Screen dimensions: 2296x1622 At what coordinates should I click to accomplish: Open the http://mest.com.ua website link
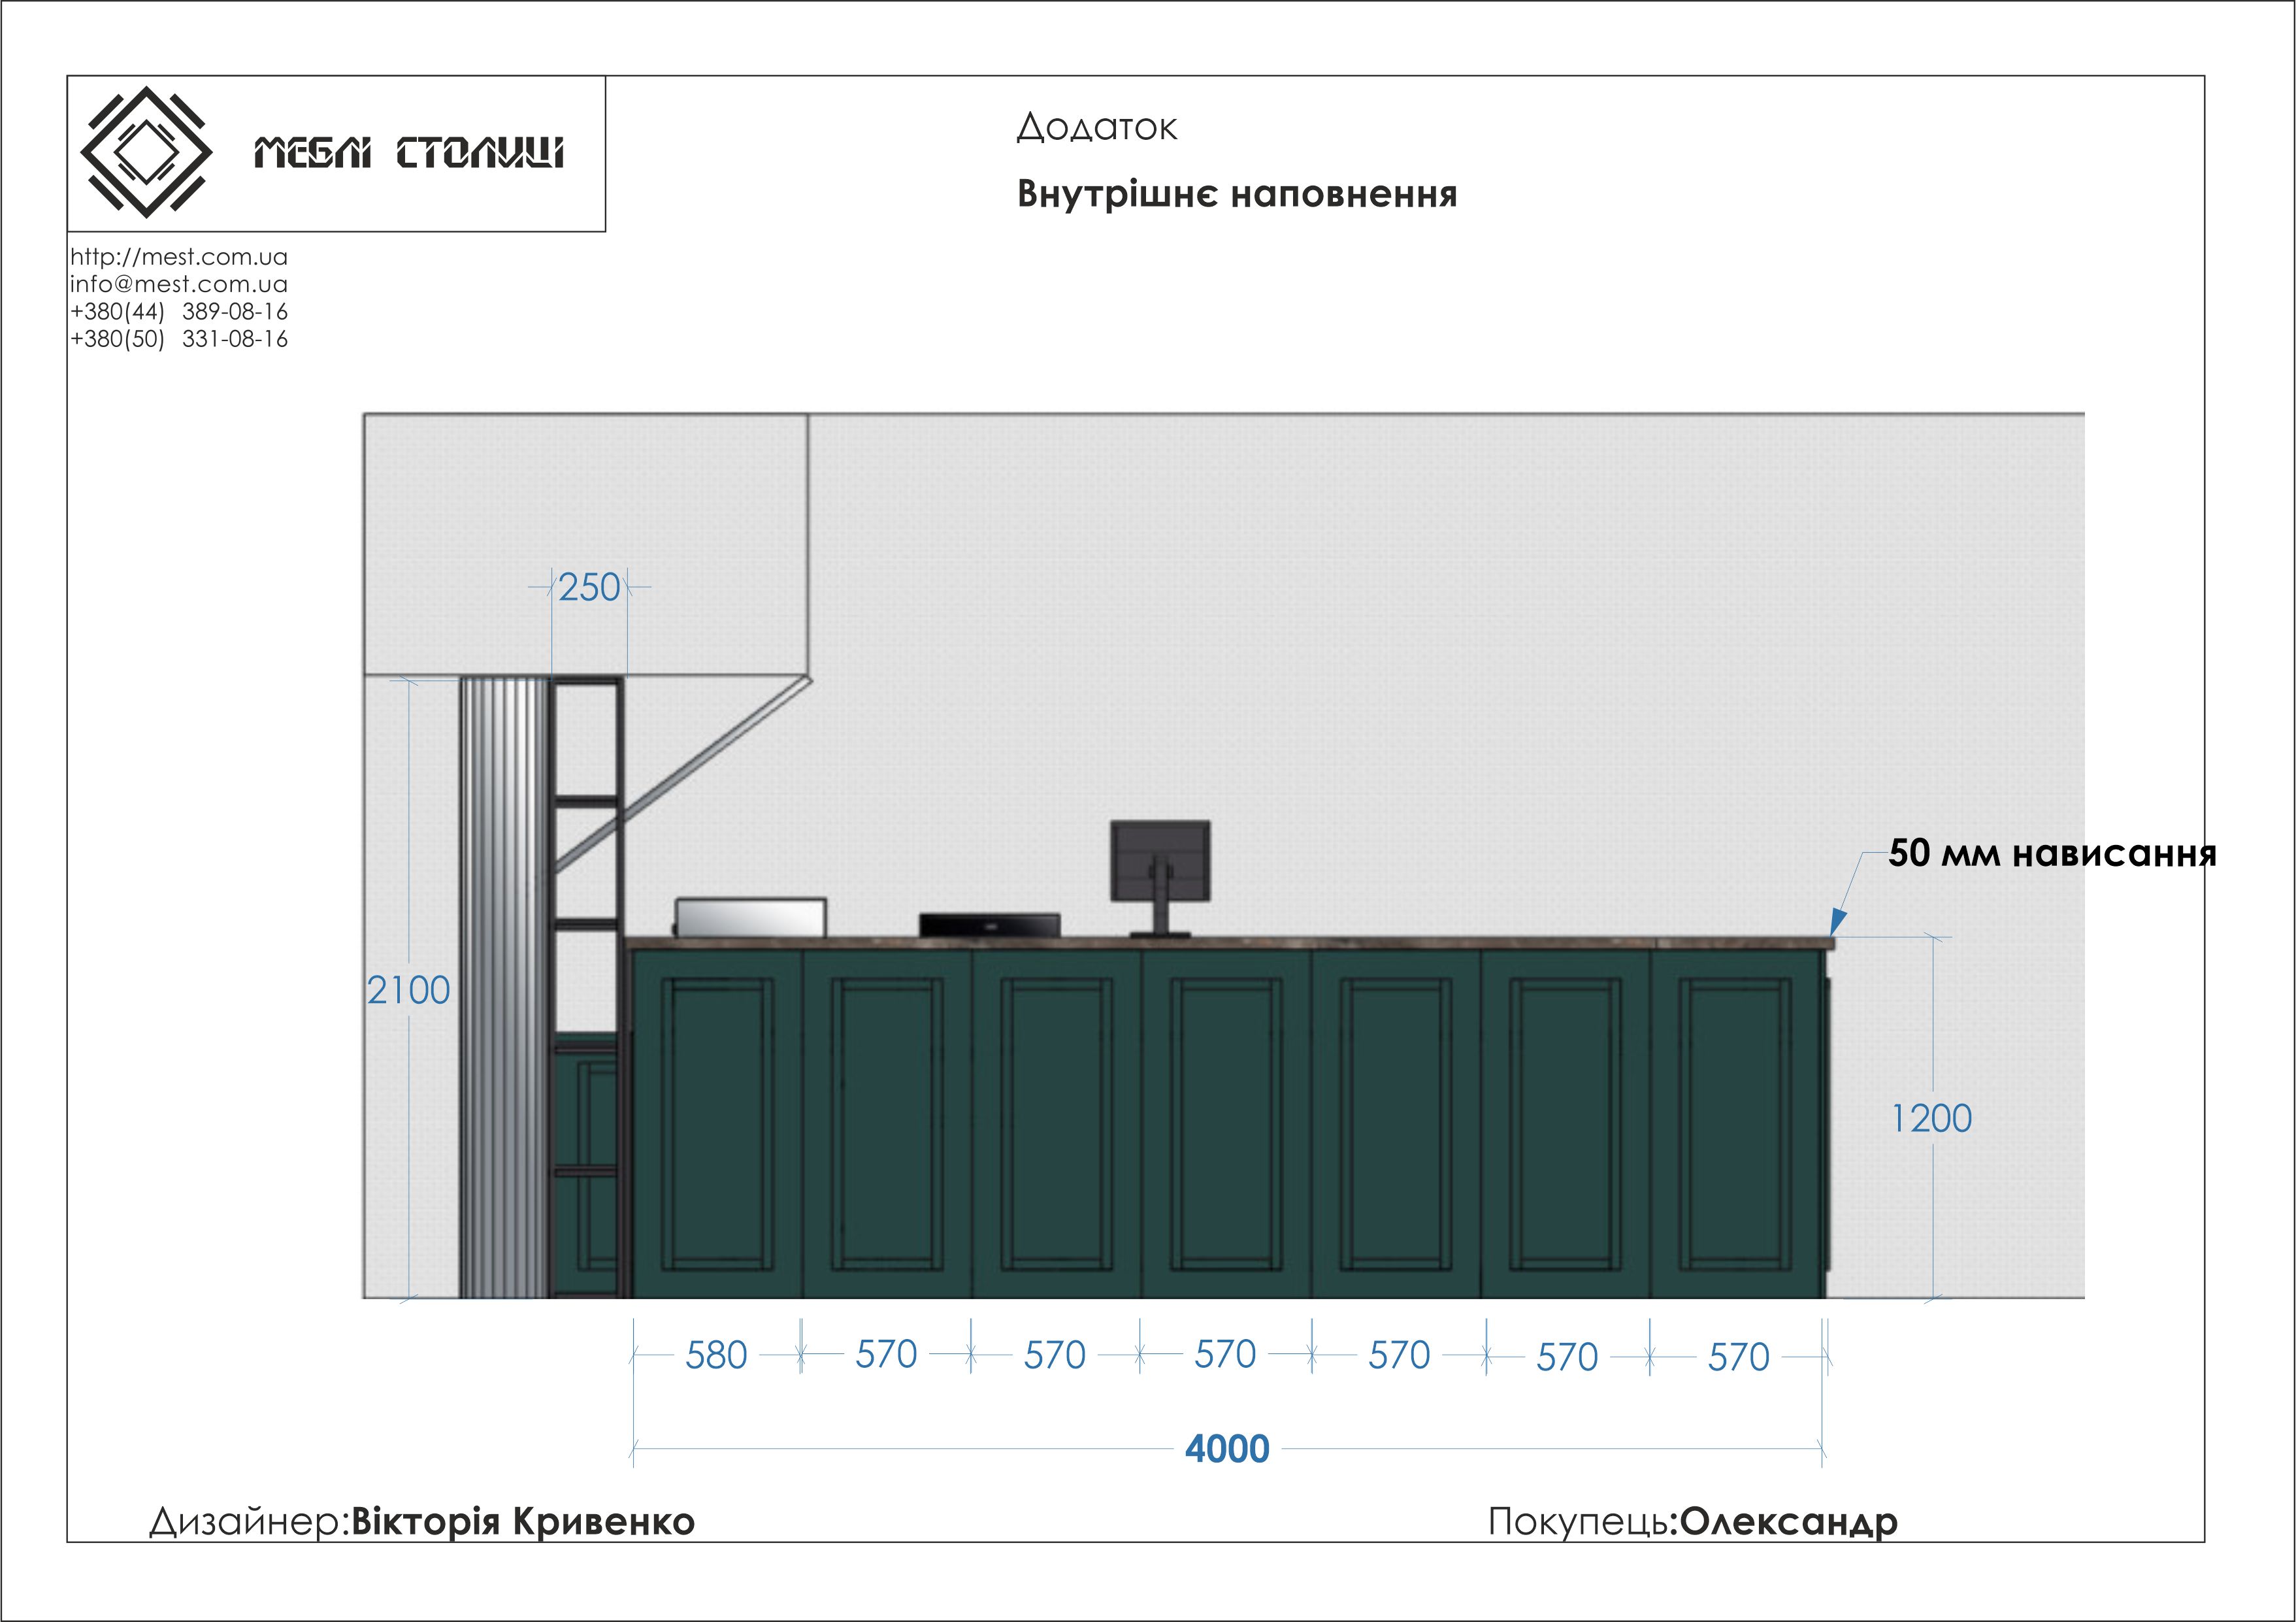coord(179,257)
